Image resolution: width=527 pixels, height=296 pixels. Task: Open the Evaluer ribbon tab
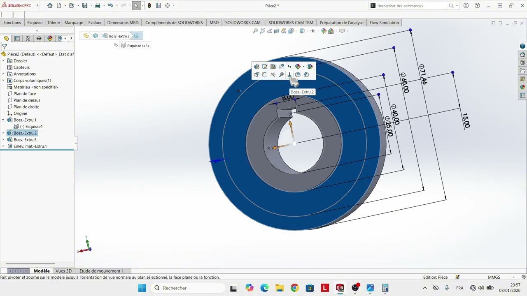(95, 23)
